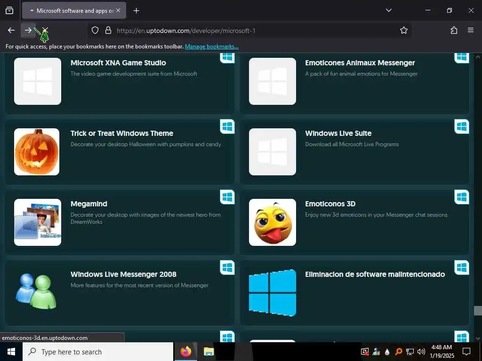Image resolution: width=482 pixels, height=361 pixels.
Task: Open the volume speaker tray icon
Action: coord(421,352)
